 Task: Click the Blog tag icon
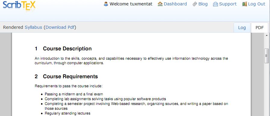click(195, 4)
